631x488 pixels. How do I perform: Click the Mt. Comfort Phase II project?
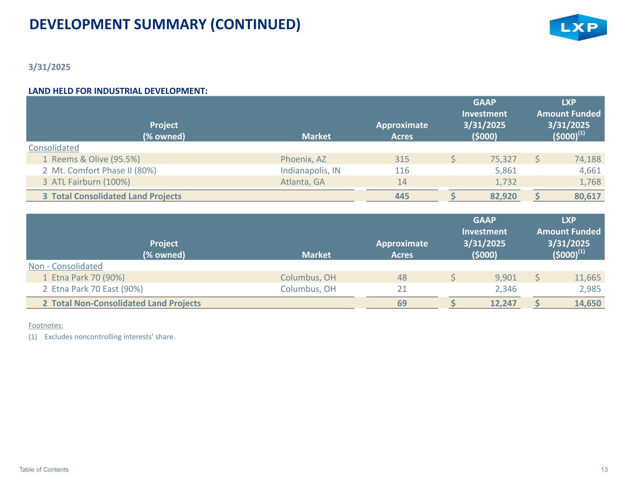point(104,170)
